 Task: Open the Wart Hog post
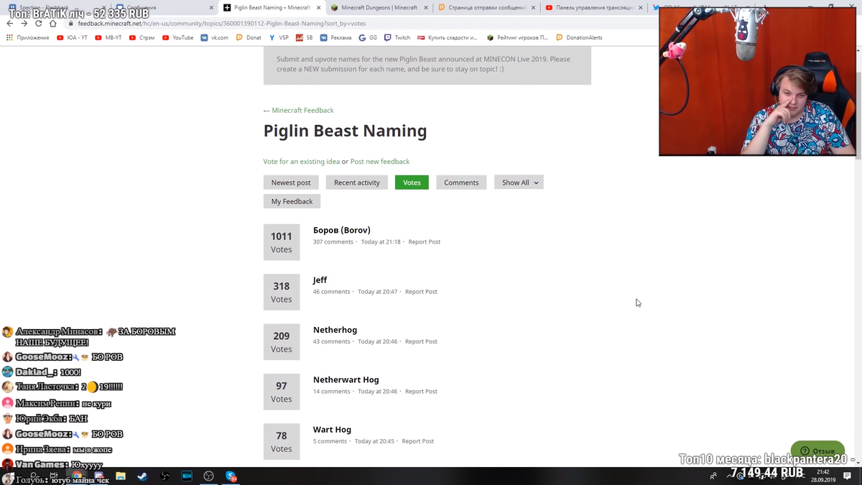332,430
